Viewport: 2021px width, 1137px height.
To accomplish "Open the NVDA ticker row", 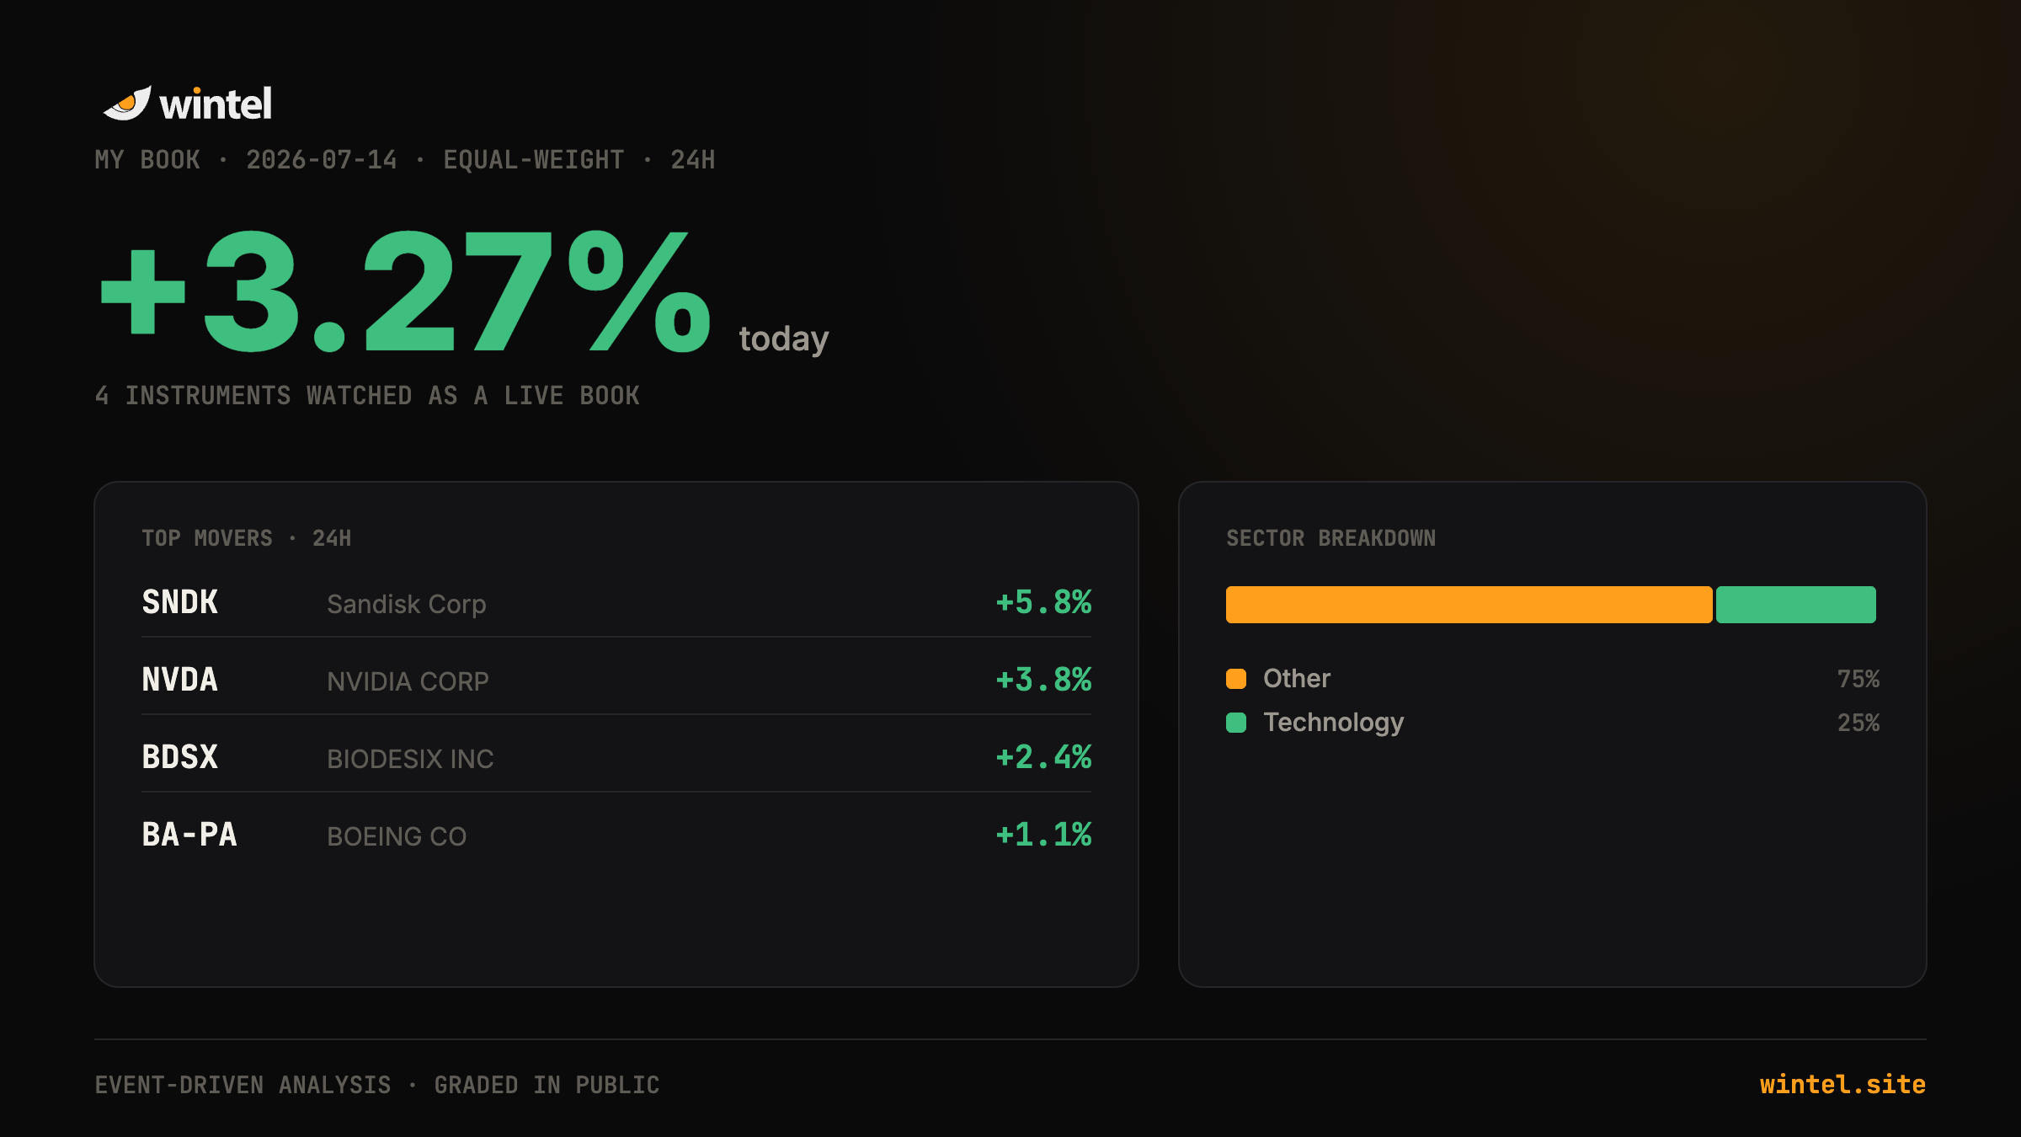I will coord(616,681).
